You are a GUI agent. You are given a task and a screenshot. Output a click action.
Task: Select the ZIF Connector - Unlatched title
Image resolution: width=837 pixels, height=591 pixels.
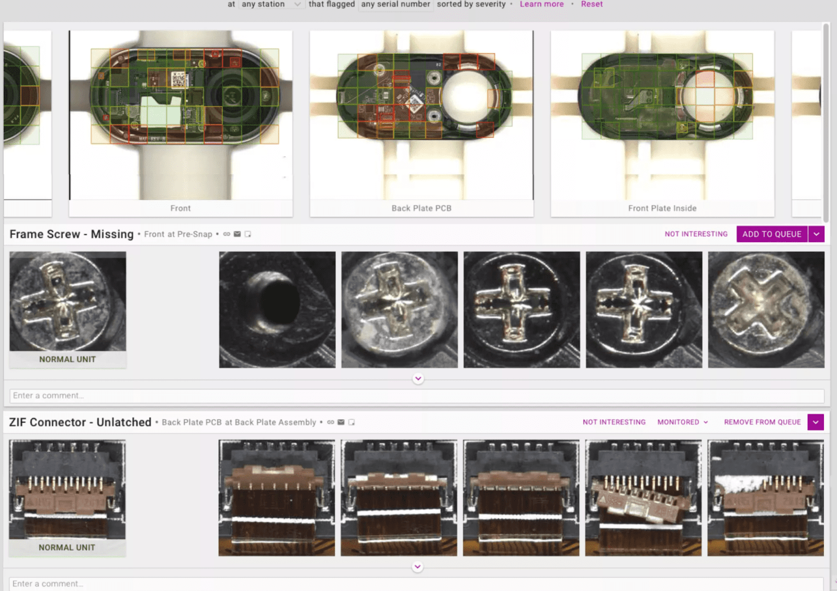click(80, 422)
